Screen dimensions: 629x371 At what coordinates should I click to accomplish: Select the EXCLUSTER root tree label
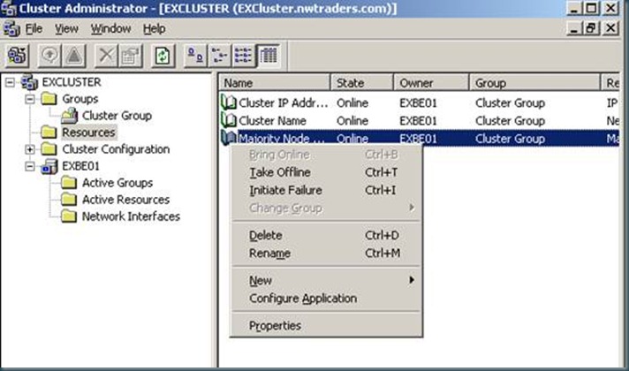72,82
